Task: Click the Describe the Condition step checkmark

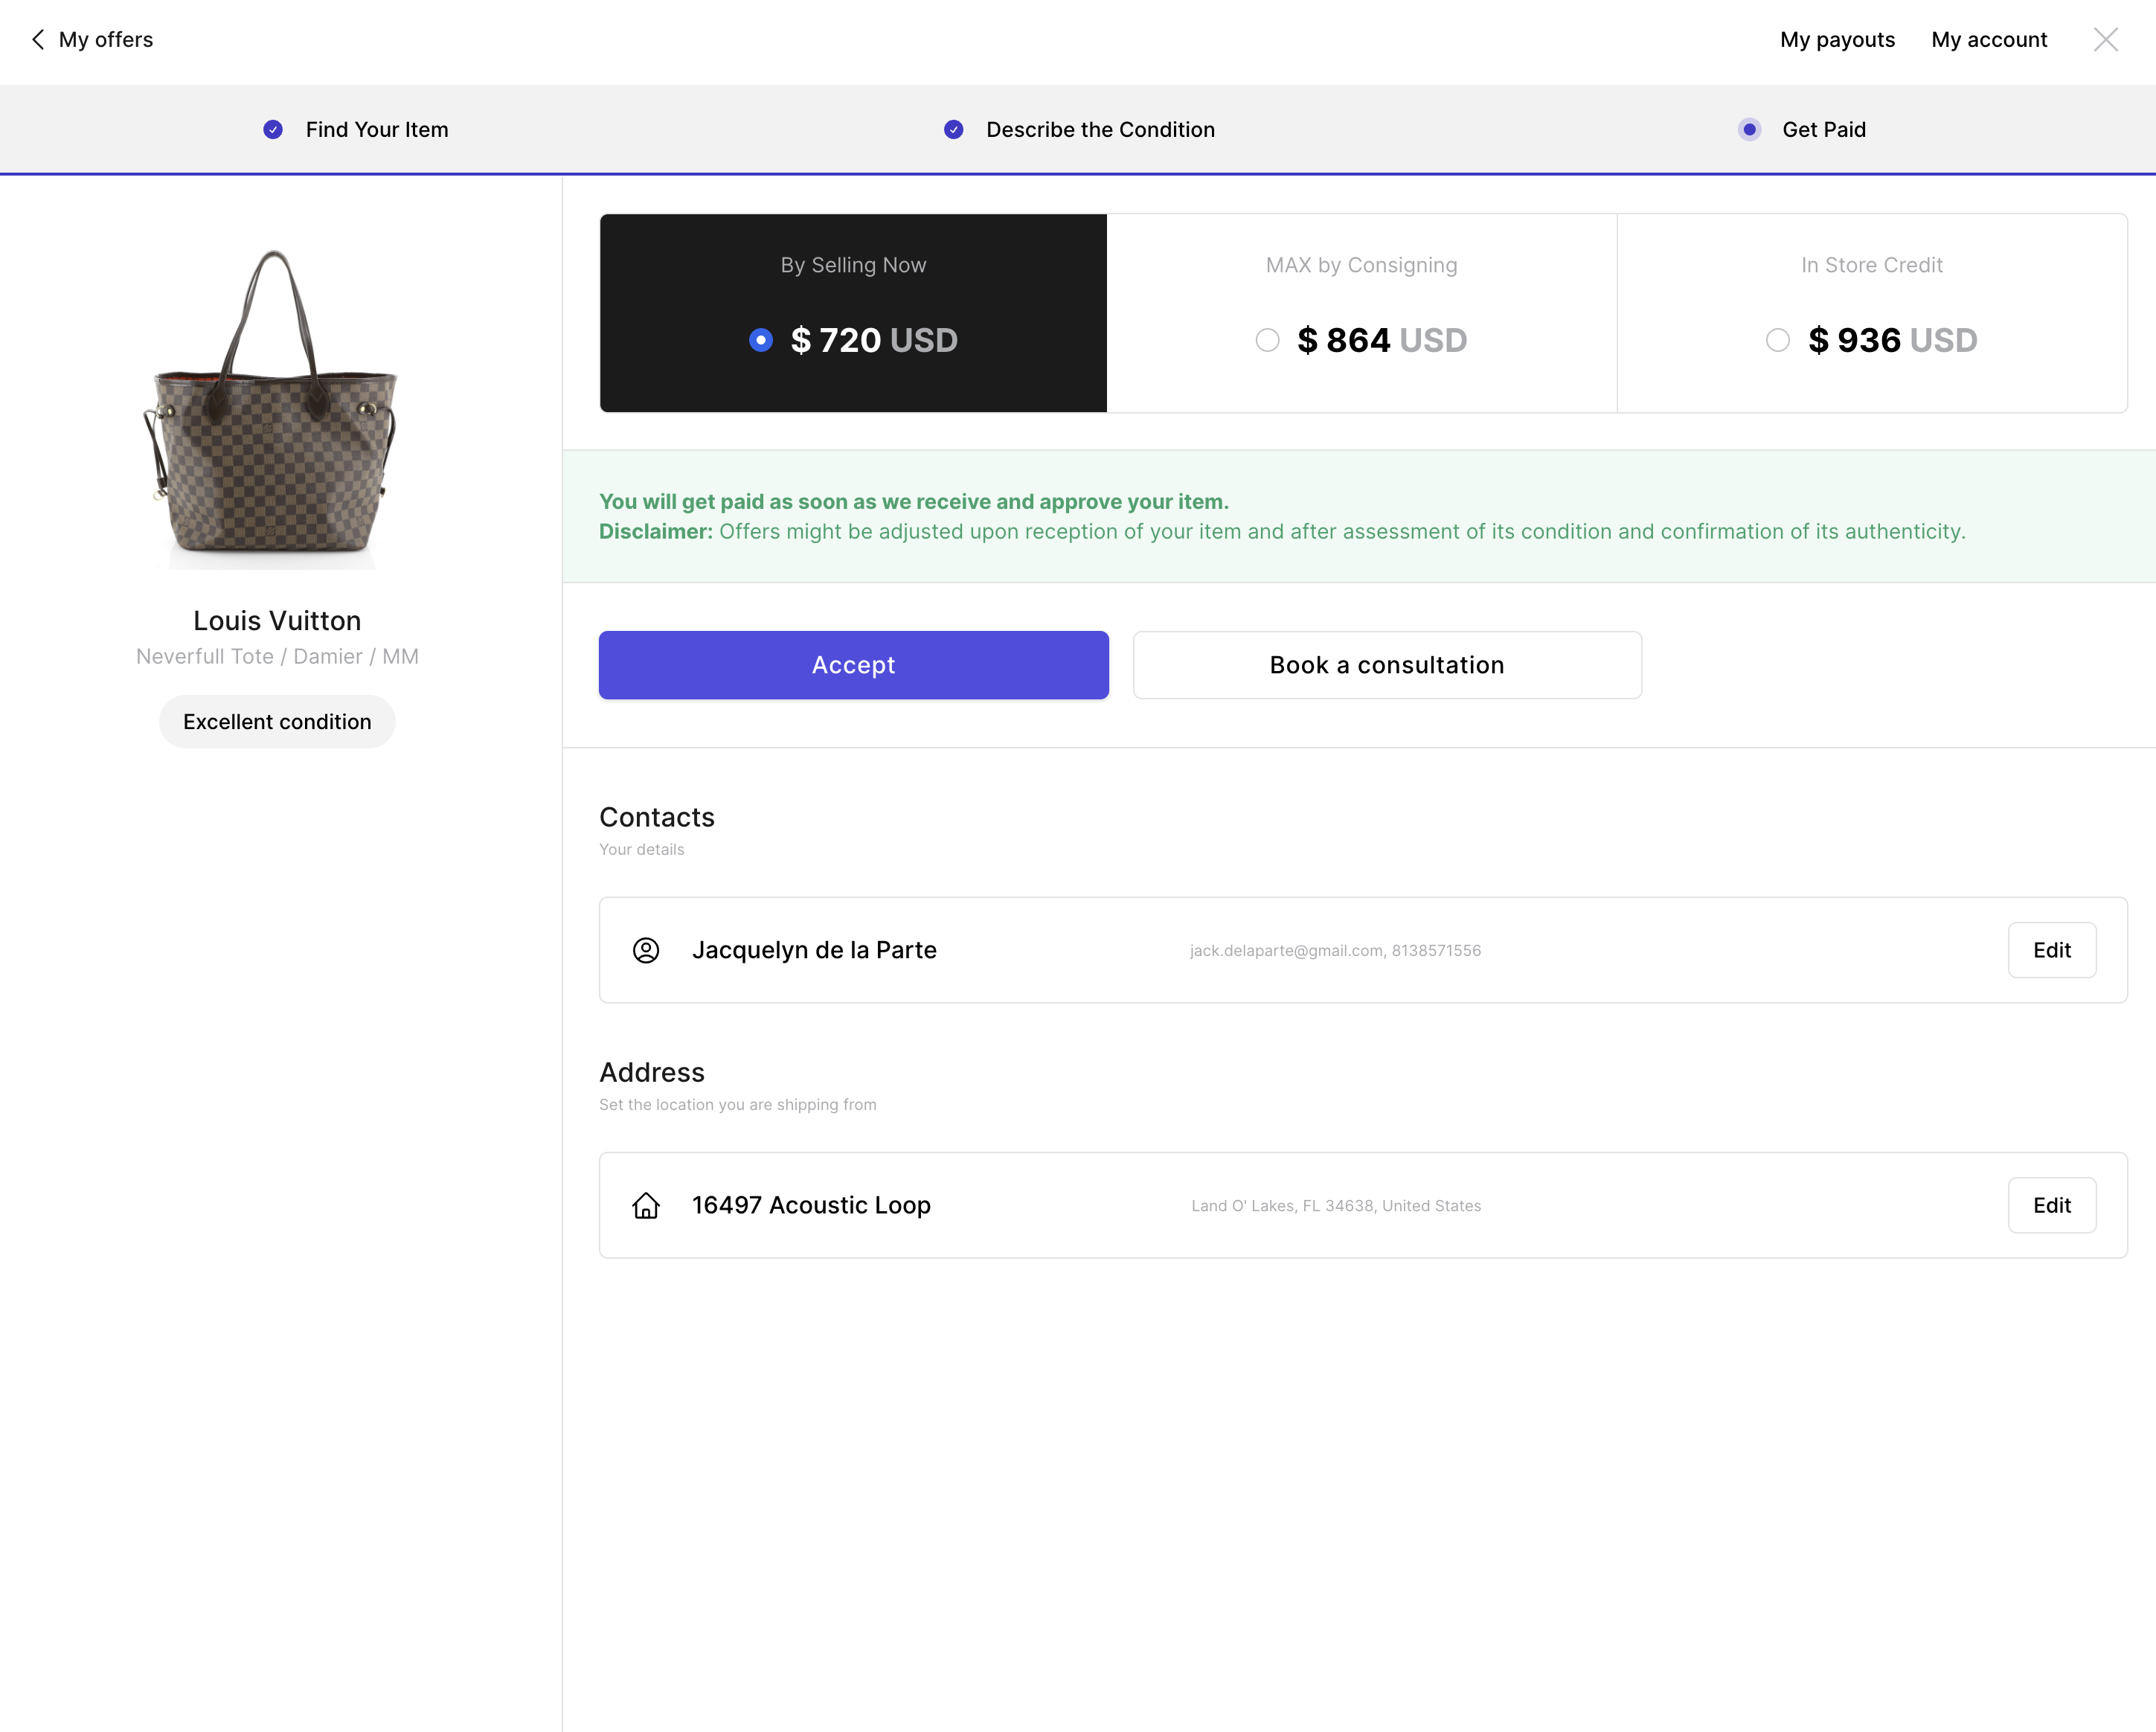Action: 953,130
